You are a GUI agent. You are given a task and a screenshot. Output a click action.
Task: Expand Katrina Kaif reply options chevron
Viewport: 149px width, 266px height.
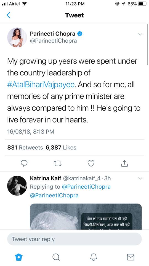click(x=140, y=178)
